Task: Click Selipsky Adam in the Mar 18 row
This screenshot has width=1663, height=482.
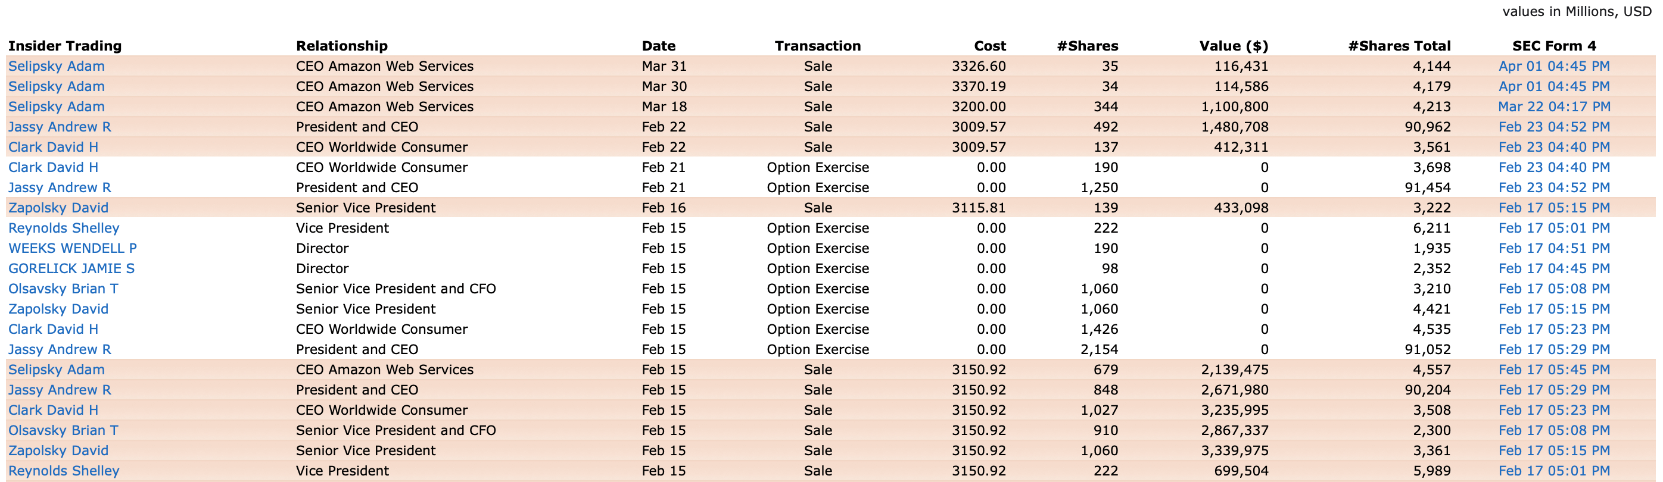Action: 56,107
